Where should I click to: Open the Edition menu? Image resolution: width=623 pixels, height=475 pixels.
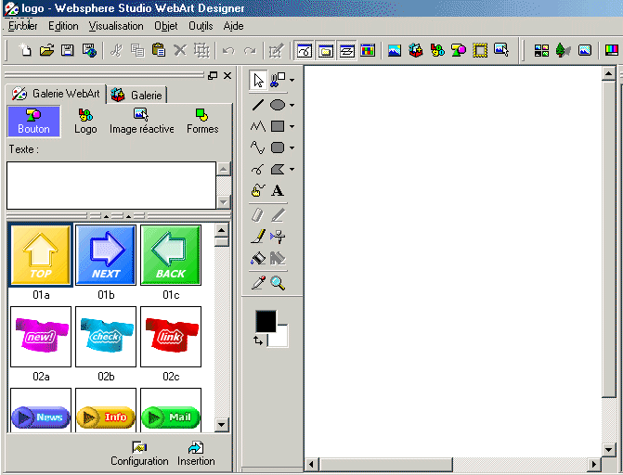coord(63,26)
